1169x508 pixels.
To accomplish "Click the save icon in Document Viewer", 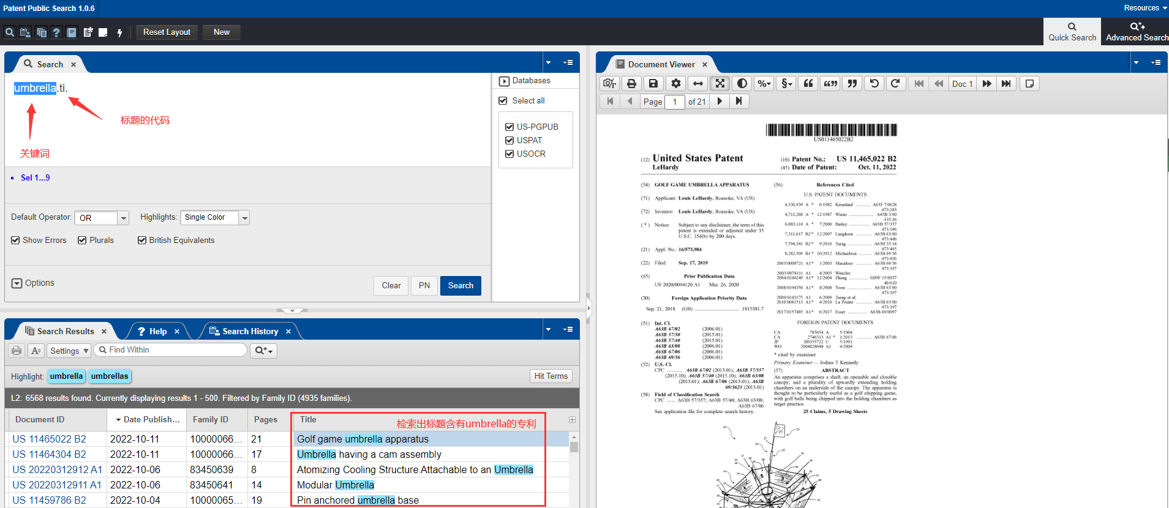I will point(653,84).
